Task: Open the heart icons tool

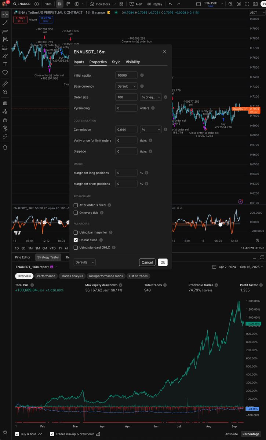Action: [5, 73]
